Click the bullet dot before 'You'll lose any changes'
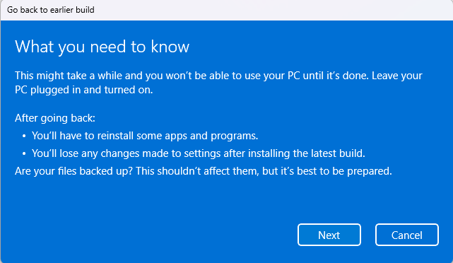Viewport: 453px width, 263px height. [24, 153]
